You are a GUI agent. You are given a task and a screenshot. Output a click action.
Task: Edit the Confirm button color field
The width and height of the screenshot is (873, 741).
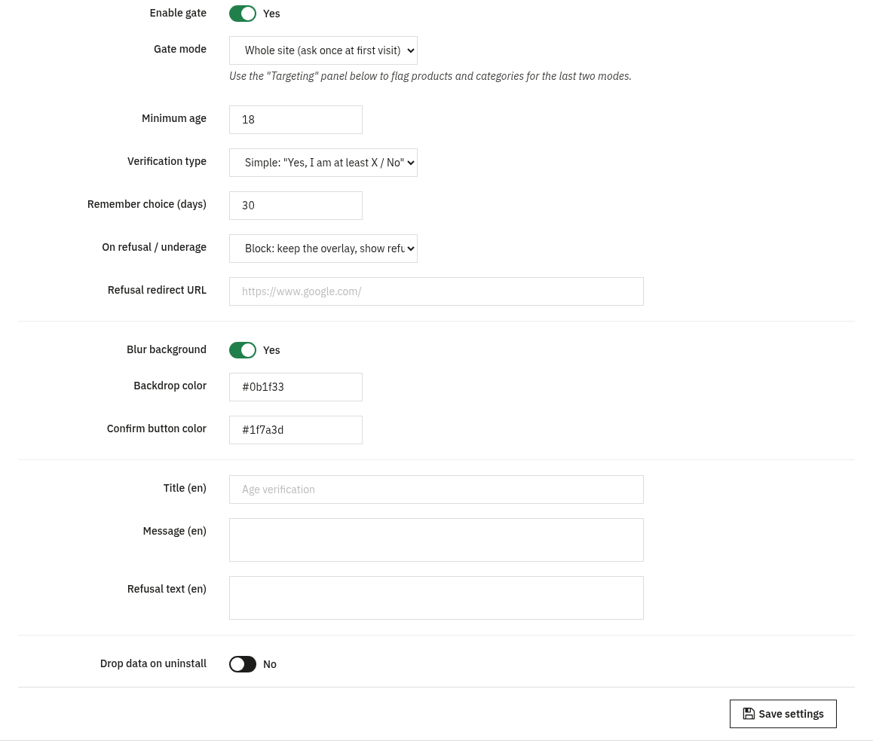tap(296, 430)
